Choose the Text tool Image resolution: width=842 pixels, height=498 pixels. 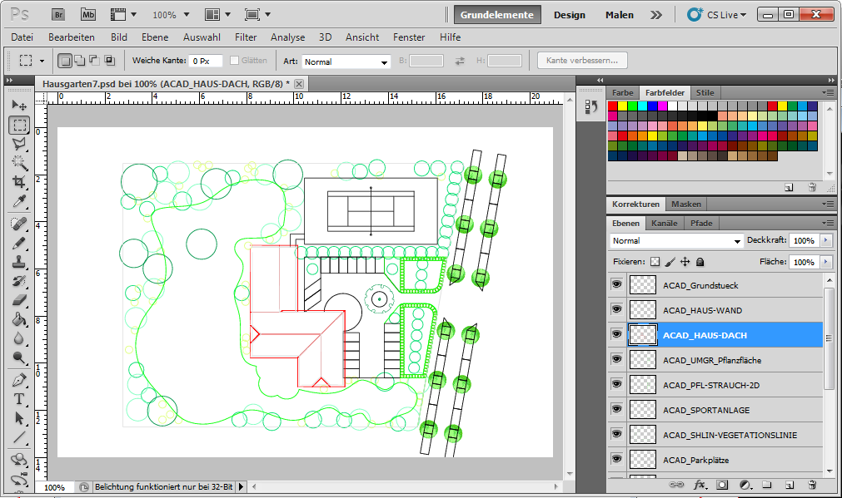19,398
